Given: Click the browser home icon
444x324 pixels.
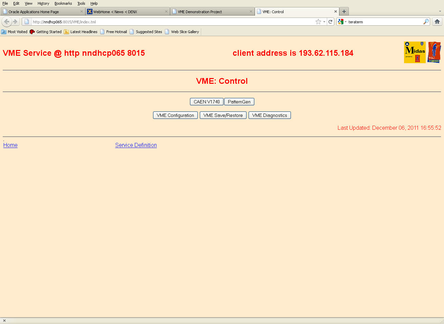Looking at the screenshot, I should (x=437, y=22).
